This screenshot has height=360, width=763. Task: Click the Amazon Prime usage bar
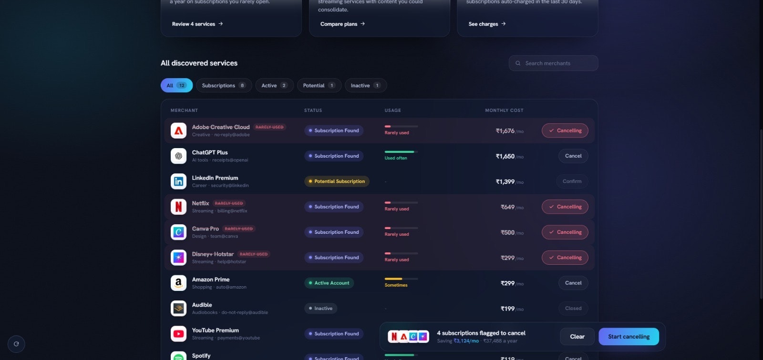(x=401, y=279)
